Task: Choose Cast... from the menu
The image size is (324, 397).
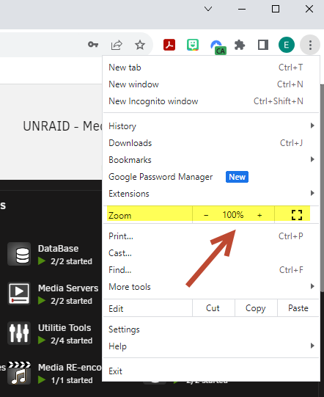Action: click(211, 253)
